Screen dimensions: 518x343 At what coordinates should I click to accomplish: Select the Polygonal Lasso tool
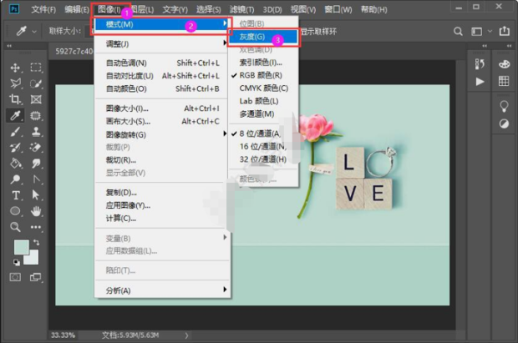tap(15, 83)
